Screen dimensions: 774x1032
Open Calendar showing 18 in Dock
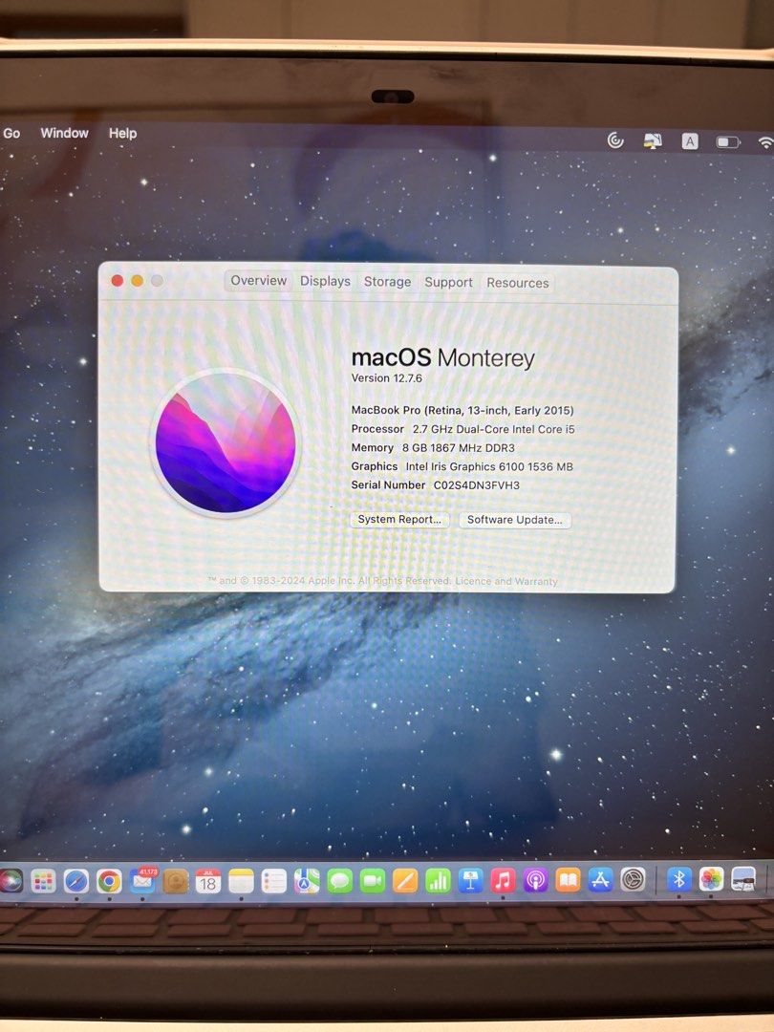(208, 881)
